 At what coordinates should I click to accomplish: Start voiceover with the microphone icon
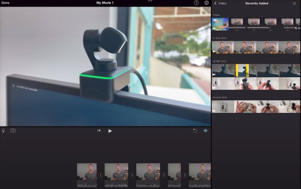click(3, 130)
